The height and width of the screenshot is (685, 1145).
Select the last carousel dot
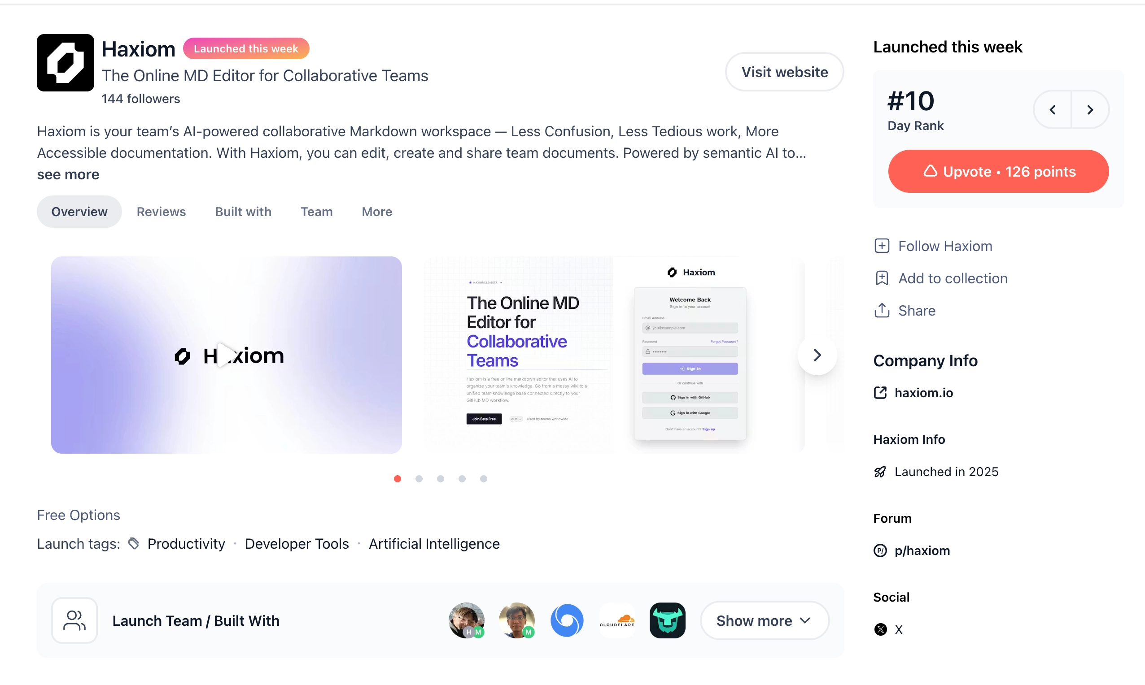(x=483, y=479)
